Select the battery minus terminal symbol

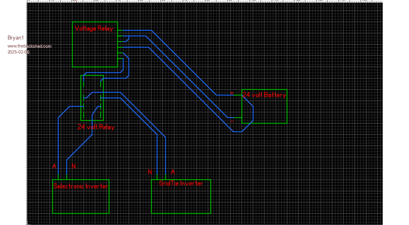pyautogui.click(x=232, y=121)
